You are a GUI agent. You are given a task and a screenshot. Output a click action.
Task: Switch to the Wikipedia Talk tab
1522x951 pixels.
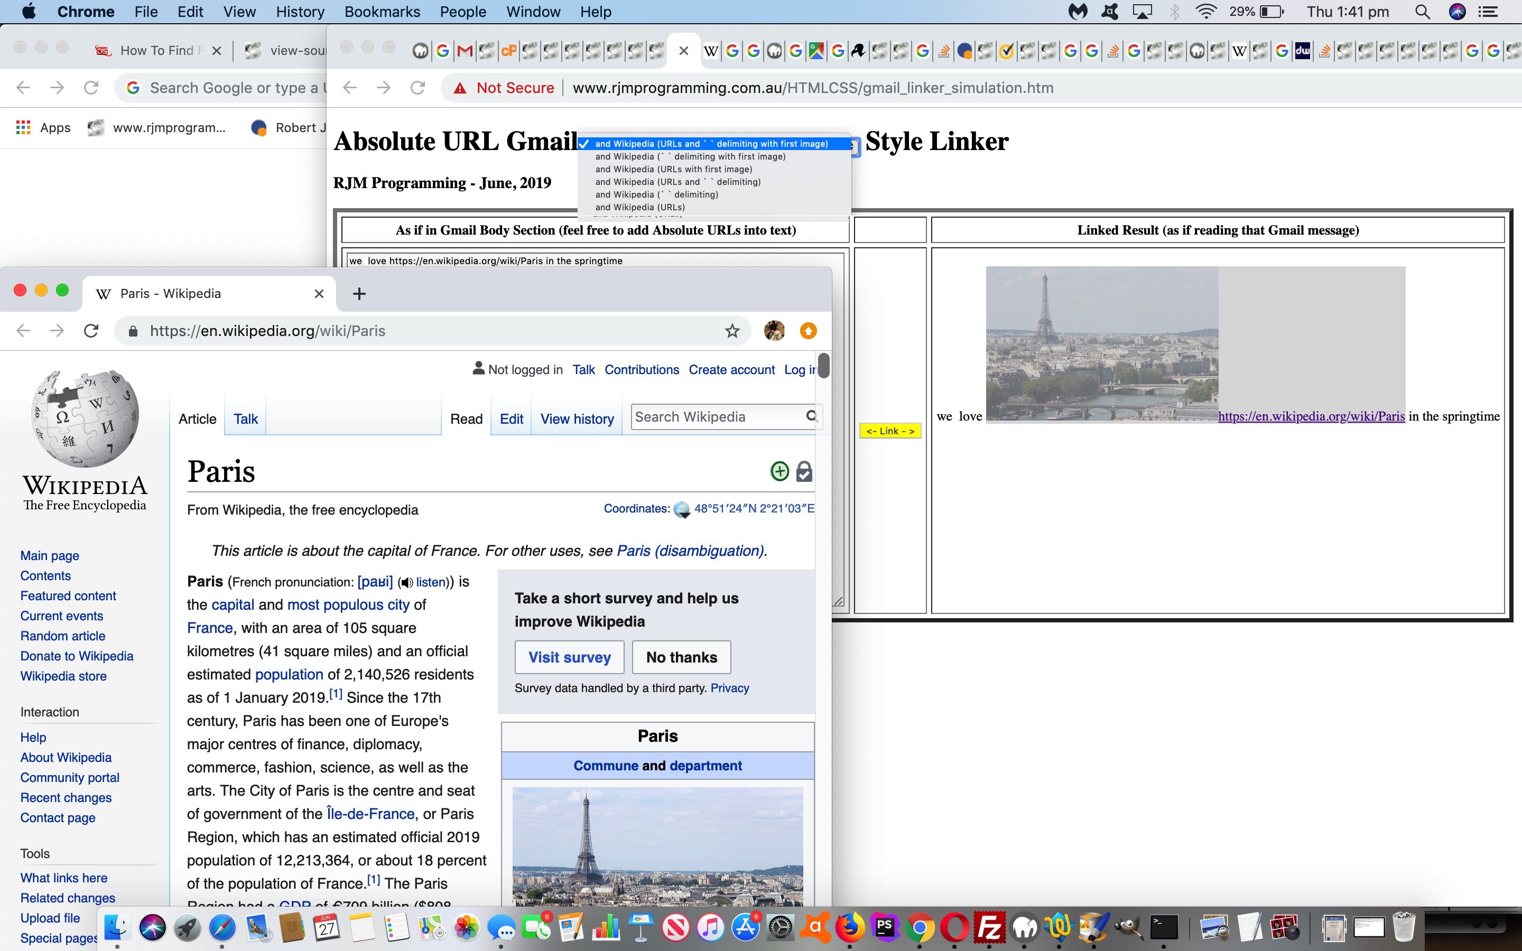pos(245,419)
